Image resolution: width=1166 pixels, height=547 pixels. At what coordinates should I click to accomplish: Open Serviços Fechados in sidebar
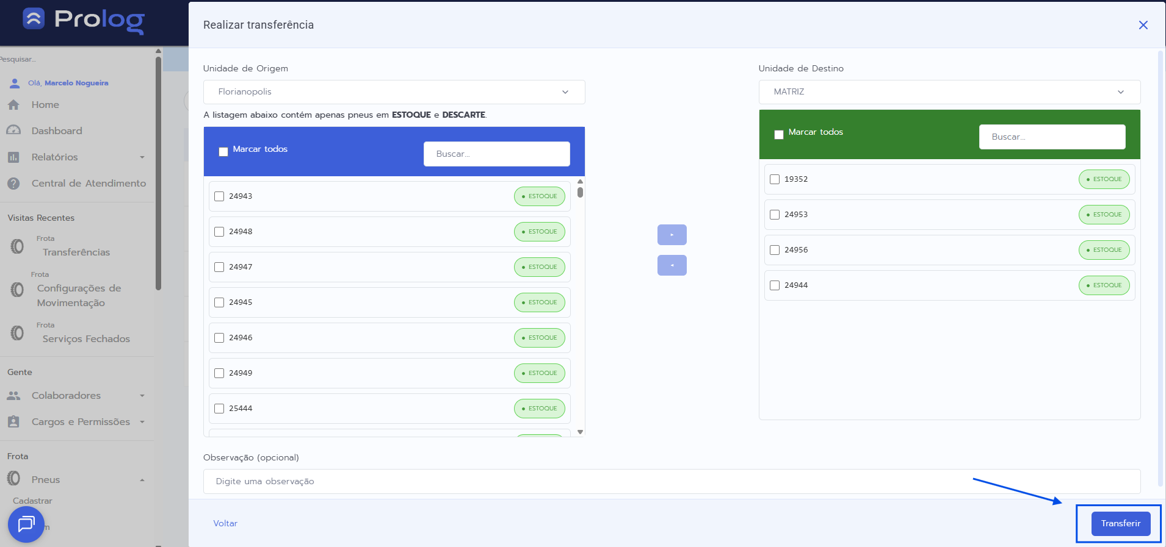click(86, 339)
